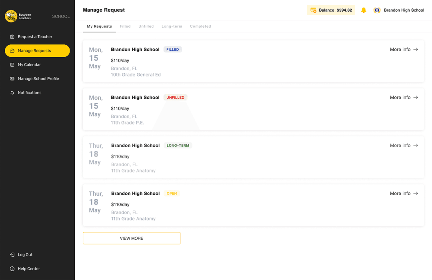The height and width of the screenshot is (280, 432).
Task: Click the VIEW MORE button
Action: (x=131, y=238)
